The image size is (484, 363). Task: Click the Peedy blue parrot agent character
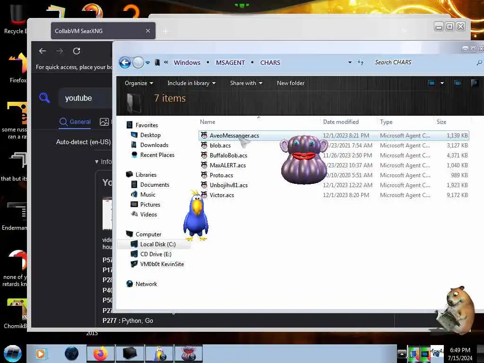click(195, 216)
